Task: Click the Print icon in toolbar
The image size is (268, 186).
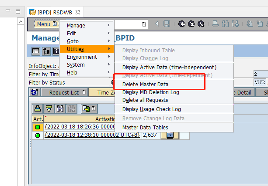Action: (216, 24)
